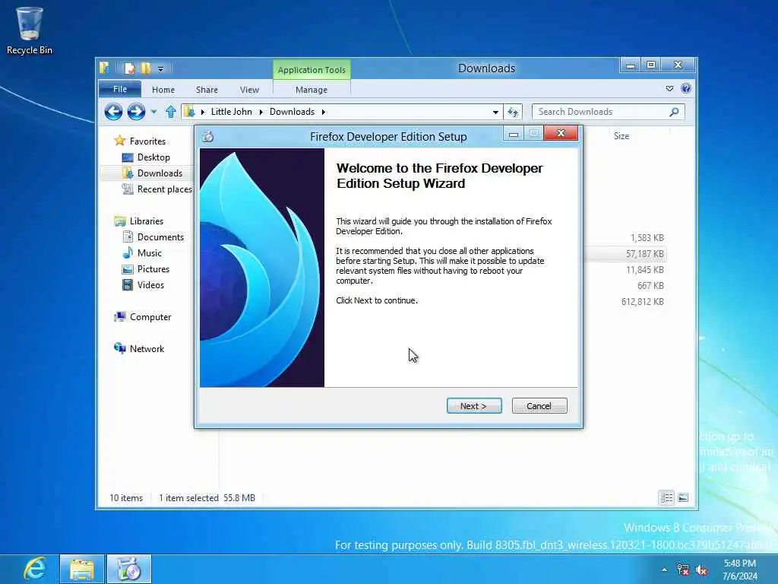Open the Manage tab under Application Tools

pos(311,90)
